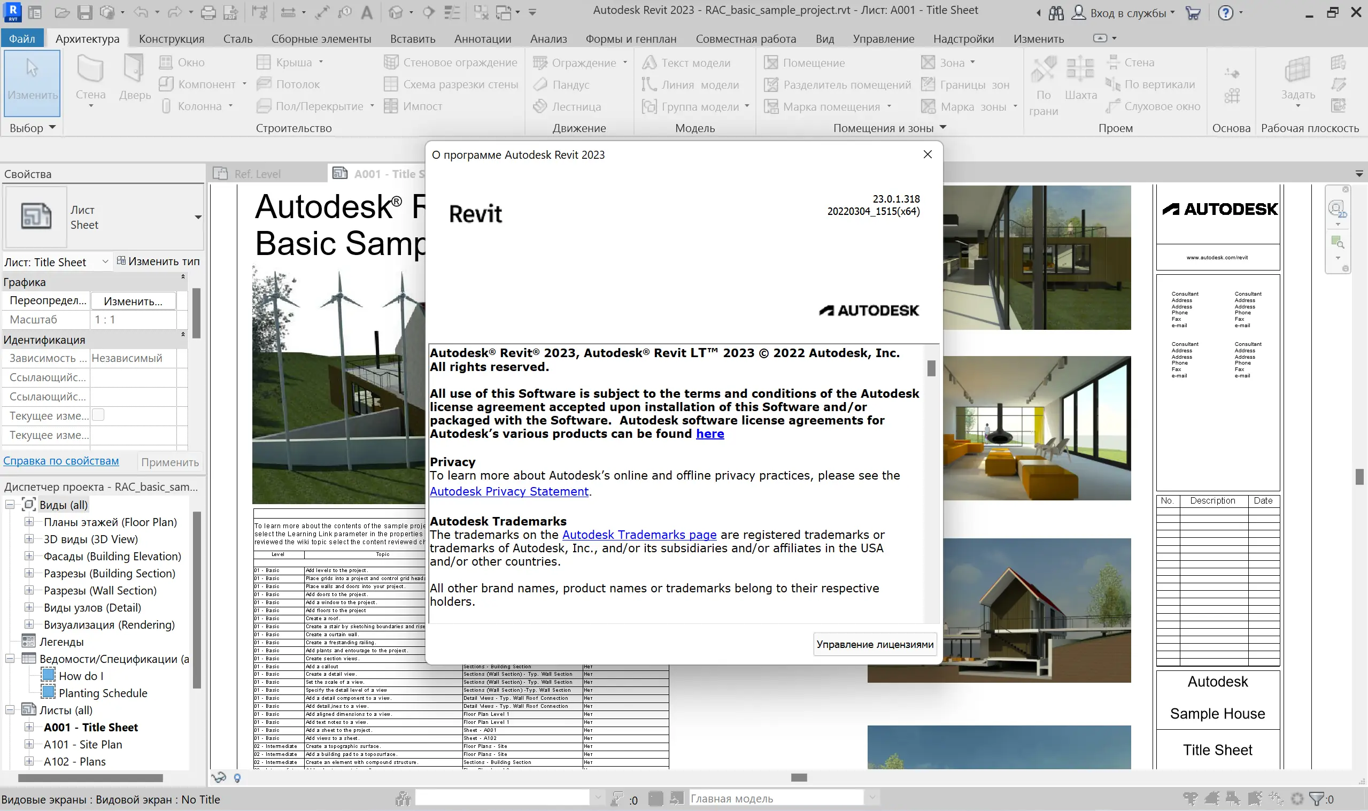
Task: Click the Print icon in quick access toolbar
Action: pyautogui.click(x=208, y=12)
